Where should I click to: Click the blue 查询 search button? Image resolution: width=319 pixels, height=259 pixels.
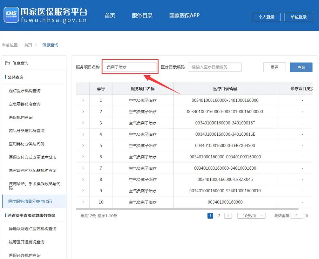click(301, 67)
